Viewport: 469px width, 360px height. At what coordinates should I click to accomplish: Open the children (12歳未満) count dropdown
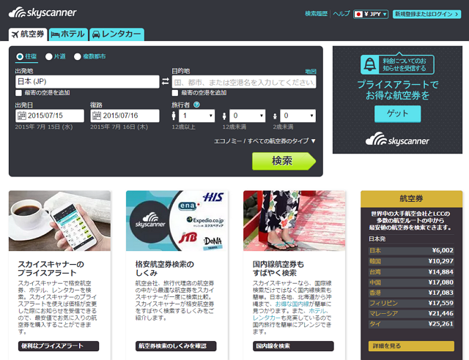click(248, 116)
